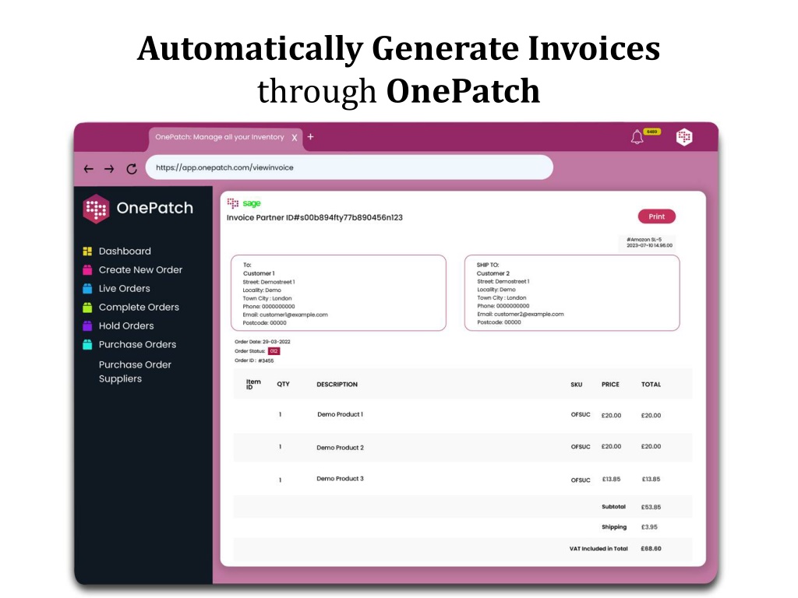Viewport: 798px width, 598px height.
Task: Open a new browser tab
Action: 310,137
